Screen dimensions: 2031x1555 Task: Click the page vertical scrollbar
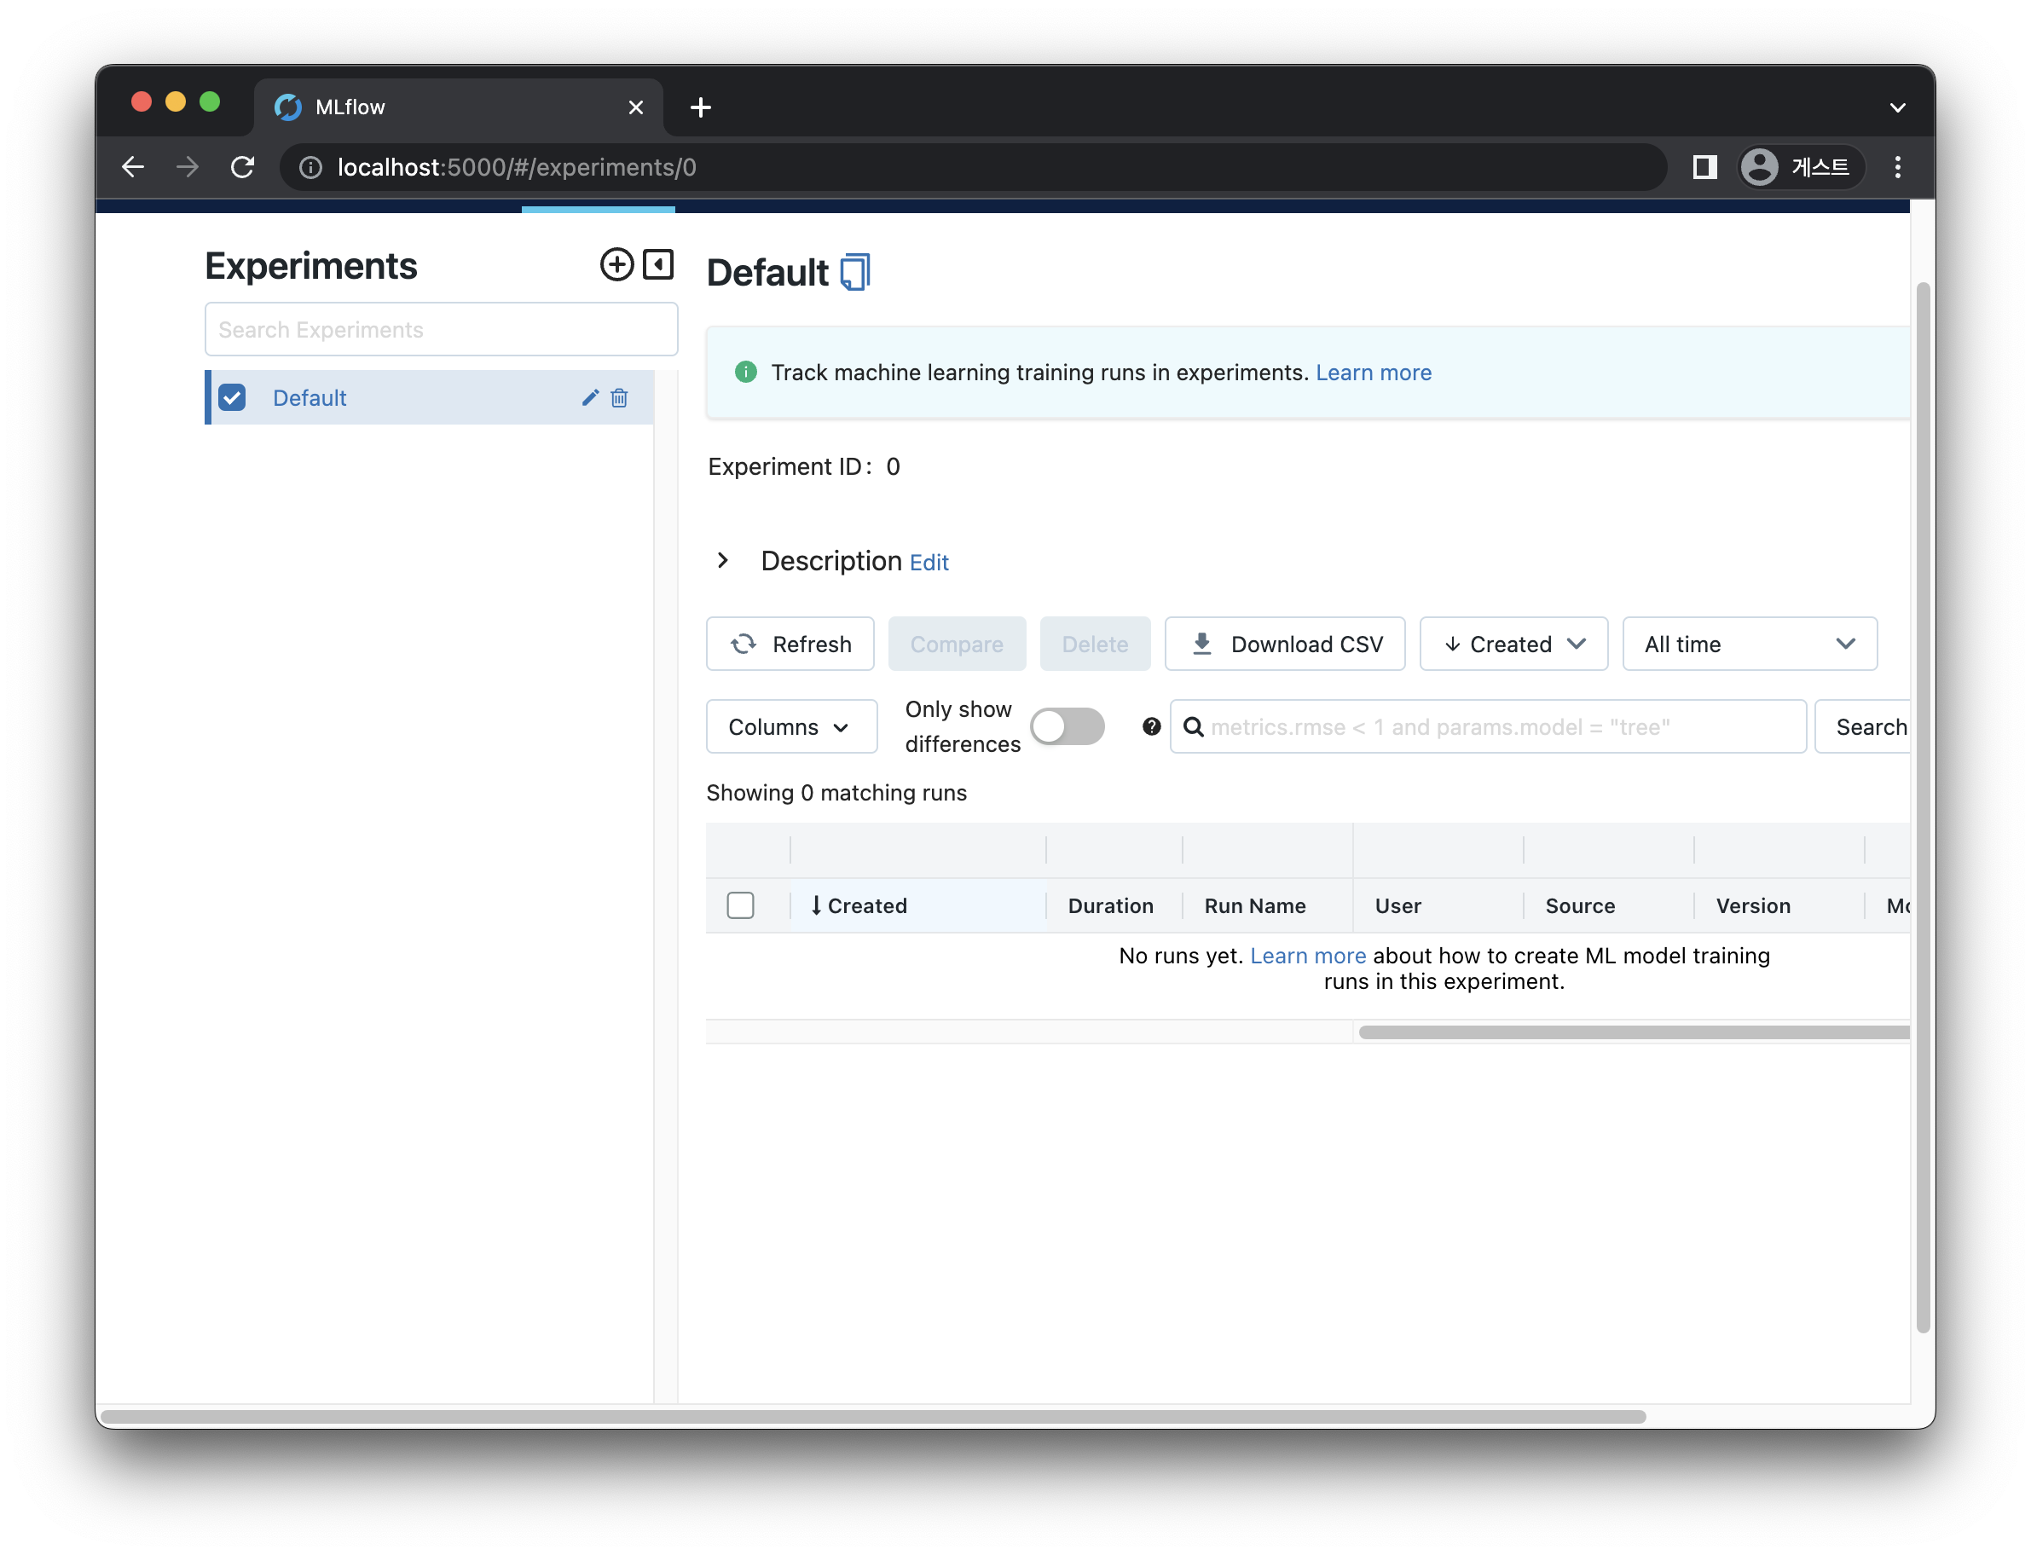tap(1924, 808)
